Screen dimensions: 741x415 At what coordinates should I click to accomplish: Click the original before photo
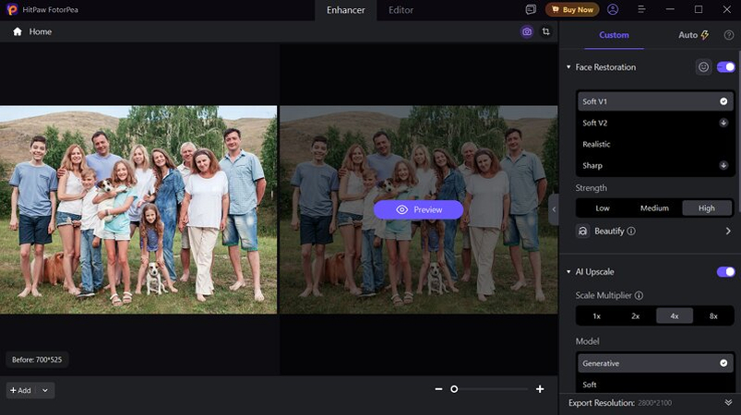tap(138, 209)
